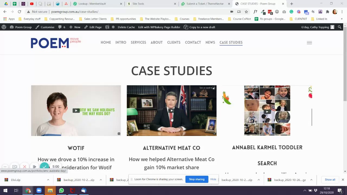Click the Loom camera toggle icon

15,167
